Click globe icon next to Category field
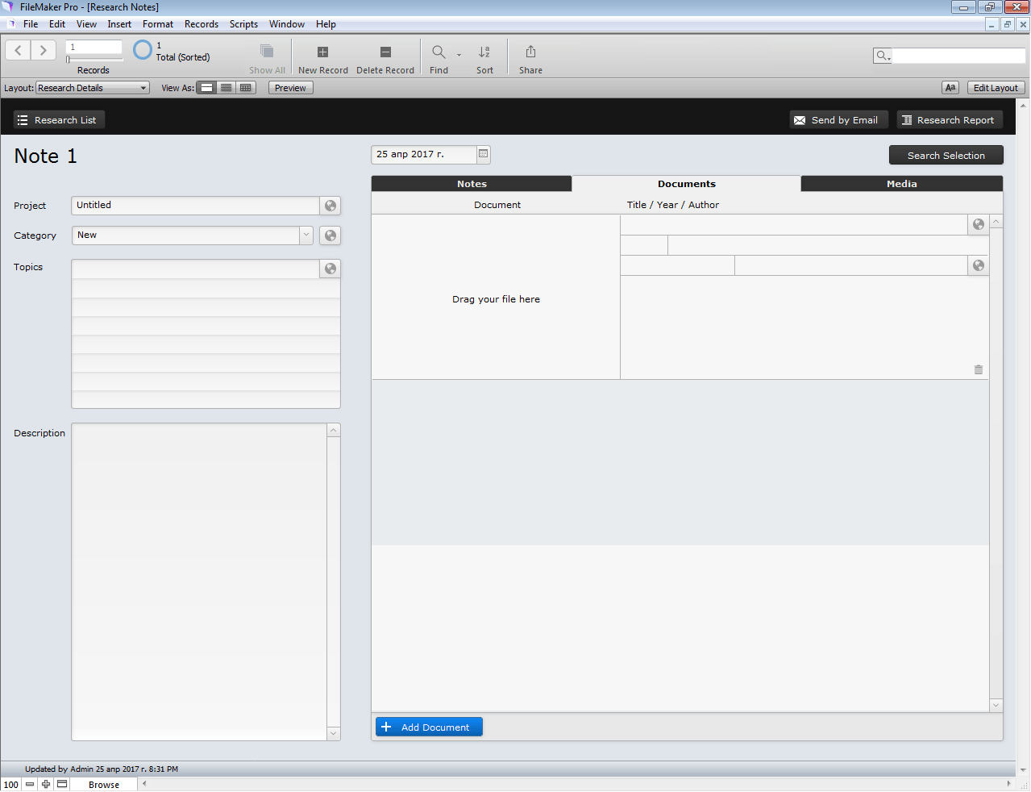The height and width of the screenshot is (792, 1031). point(331,236)
